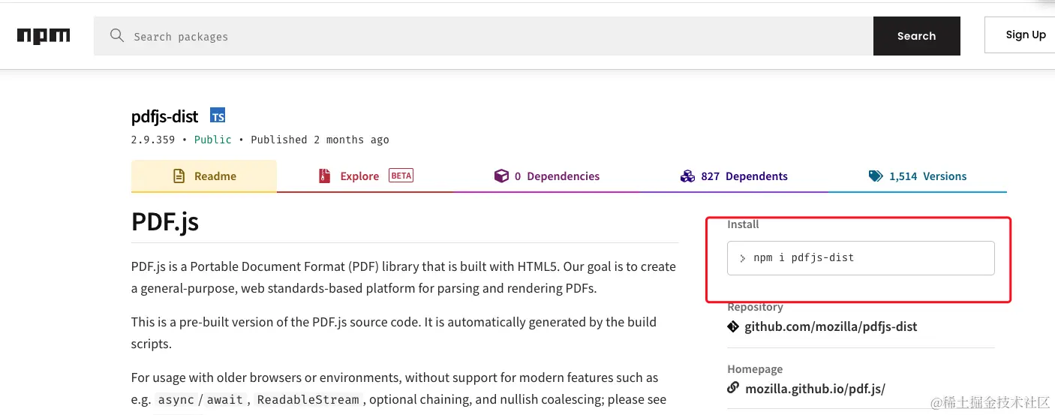1055x415 pixels.
Task: Click the npm logo
Action: (x=44, y=36)
